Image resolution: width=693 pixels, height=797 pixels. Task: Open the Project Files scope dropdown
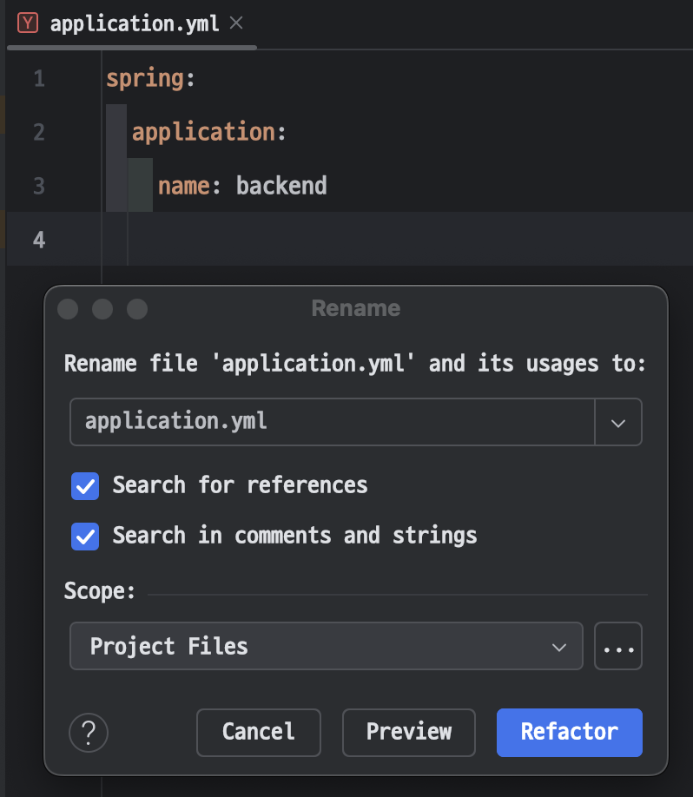(x=326, y=646)
